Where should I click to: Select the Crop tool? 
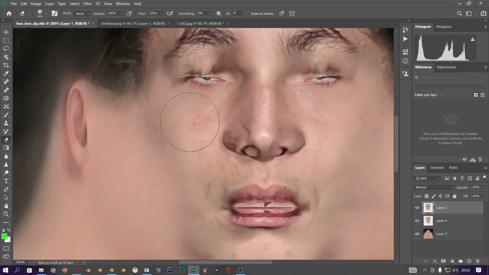coord(6,65)
